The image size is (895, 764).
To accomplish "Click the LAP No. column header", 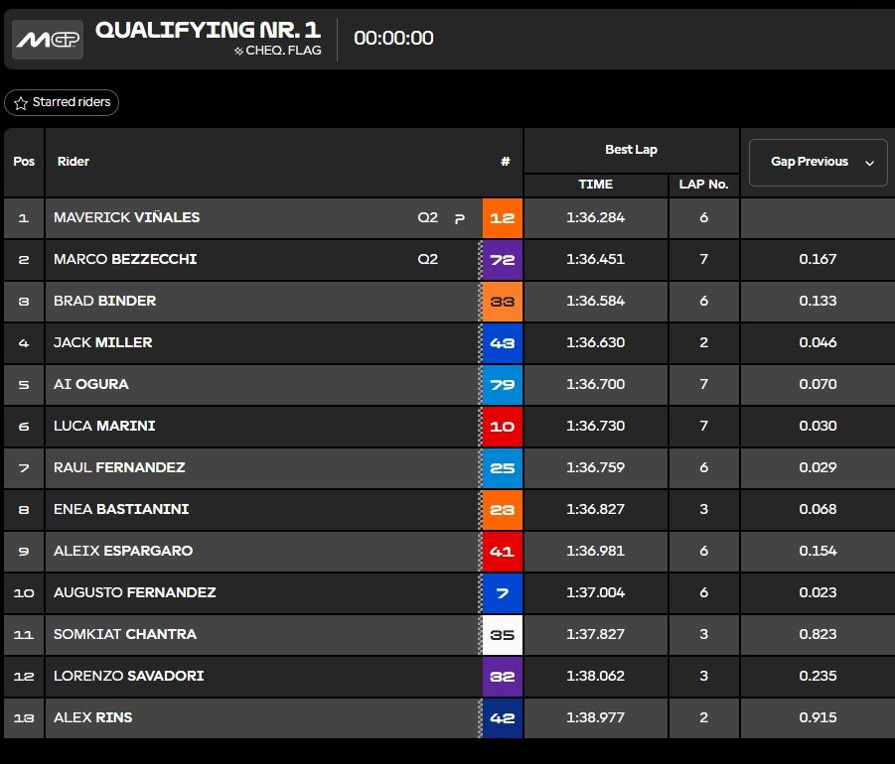I will (703, 185).
